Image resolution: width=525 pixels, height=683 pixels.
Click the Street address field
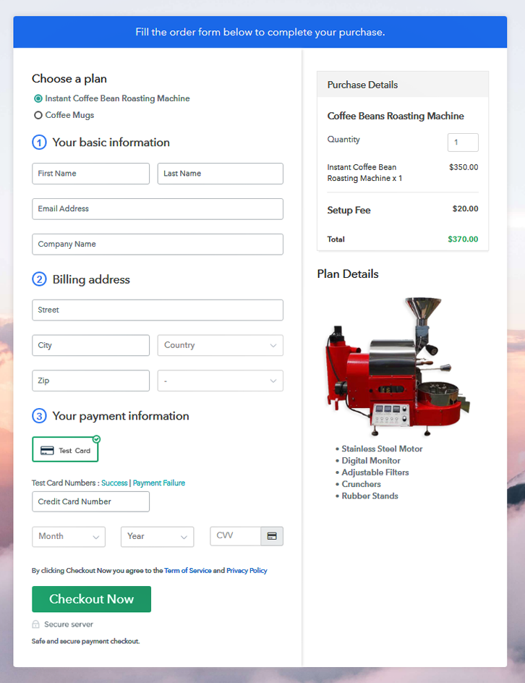point(158,310)
